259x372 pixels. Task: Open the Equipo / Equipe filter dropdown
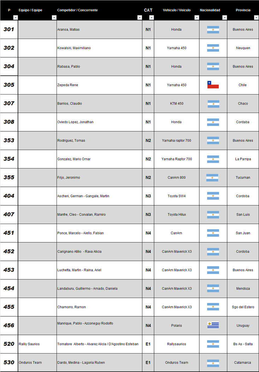[x=54, y=17]
